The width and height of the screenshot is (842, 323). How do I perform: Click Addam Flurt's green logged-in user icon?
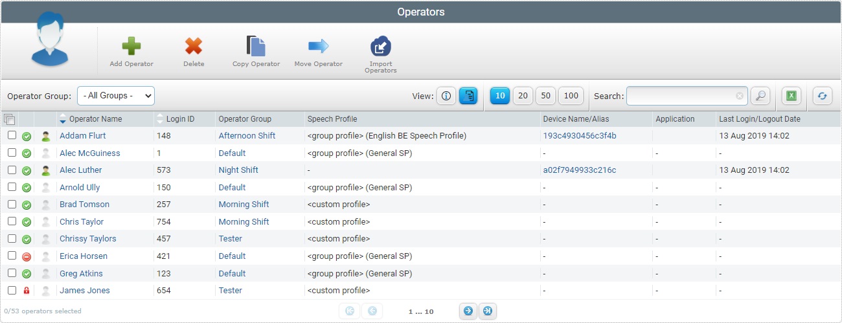point(45,137)
